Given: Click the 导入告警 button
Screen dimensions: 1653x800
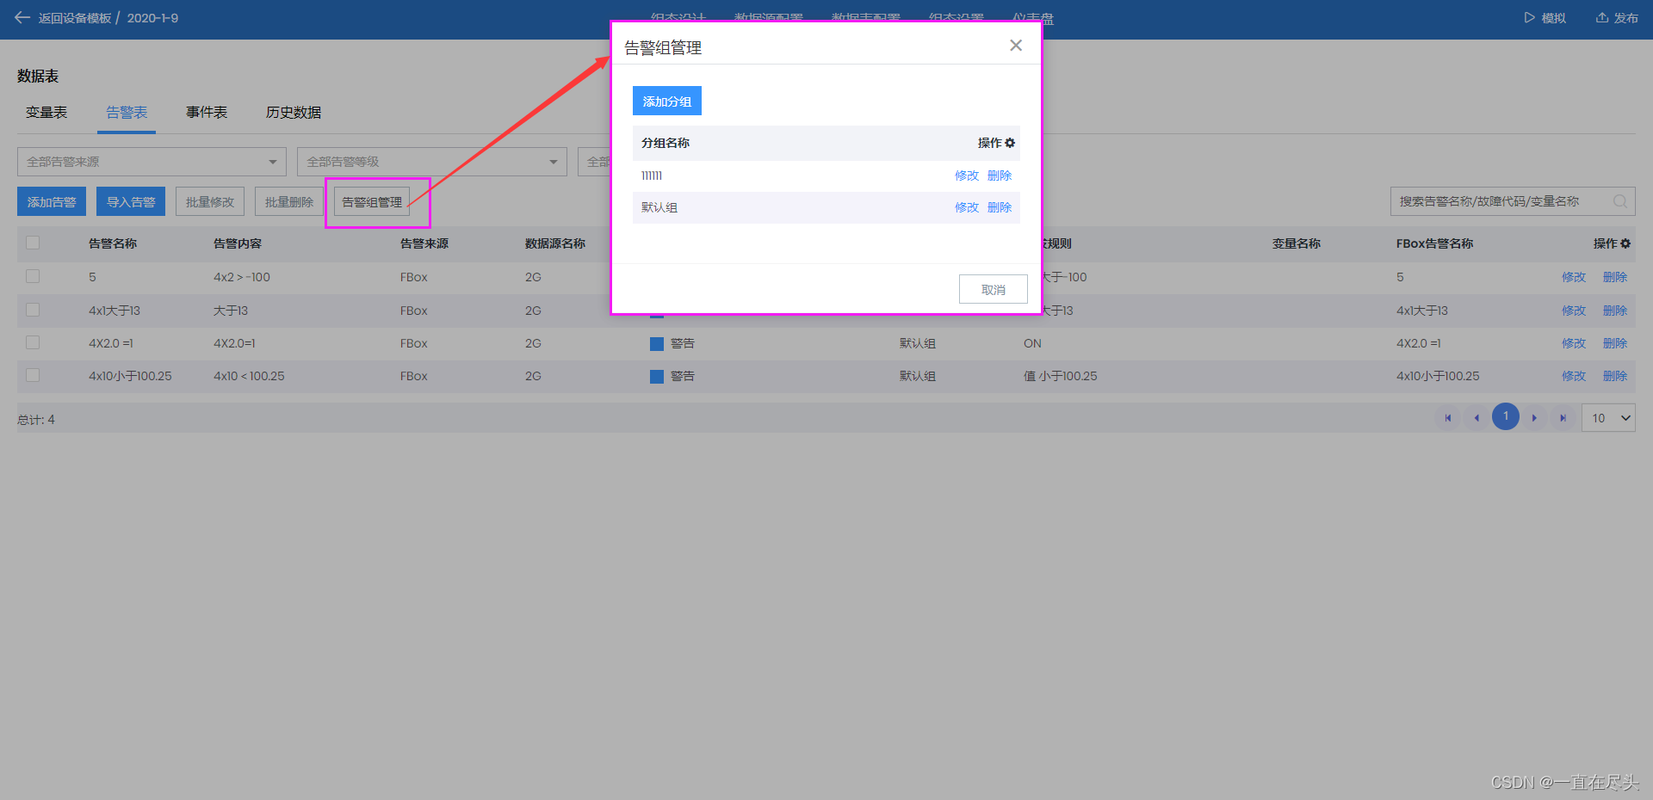Looking at the screenshot, I should 131,202.
